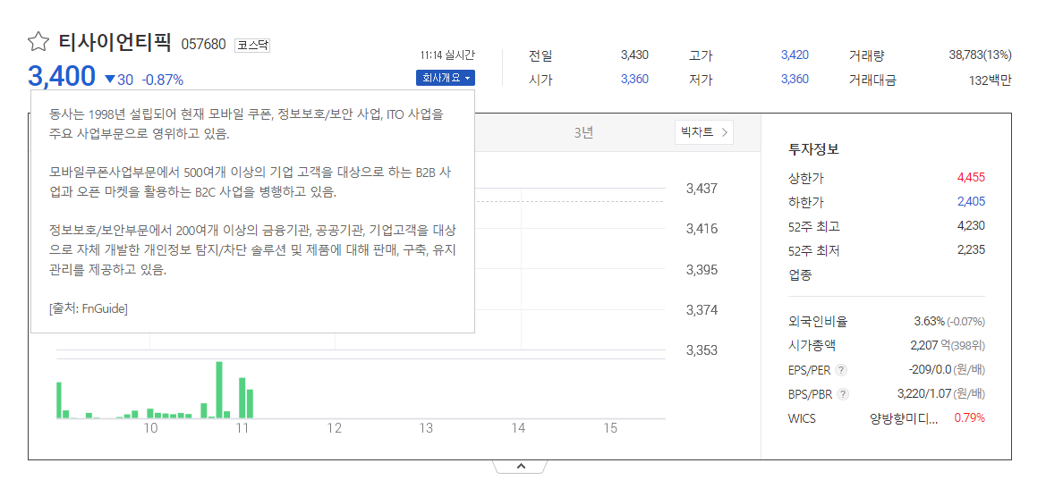Image resolution: width=1046 pixels, height=497 pixels.
Task: Switch to the 3년 chart tab
Action: pos(583,132)
